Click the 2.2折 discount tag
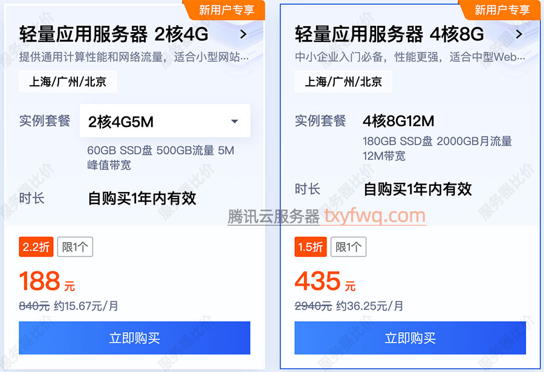 coord(36,247)
